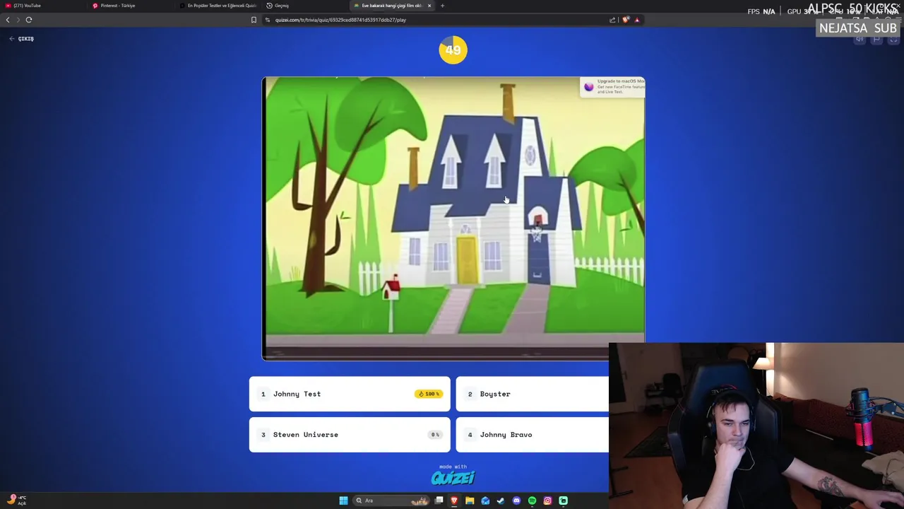This screenshot has height=509, width=904.
Task: Open File Explorer from taskbar
Action: pos(470,501)
